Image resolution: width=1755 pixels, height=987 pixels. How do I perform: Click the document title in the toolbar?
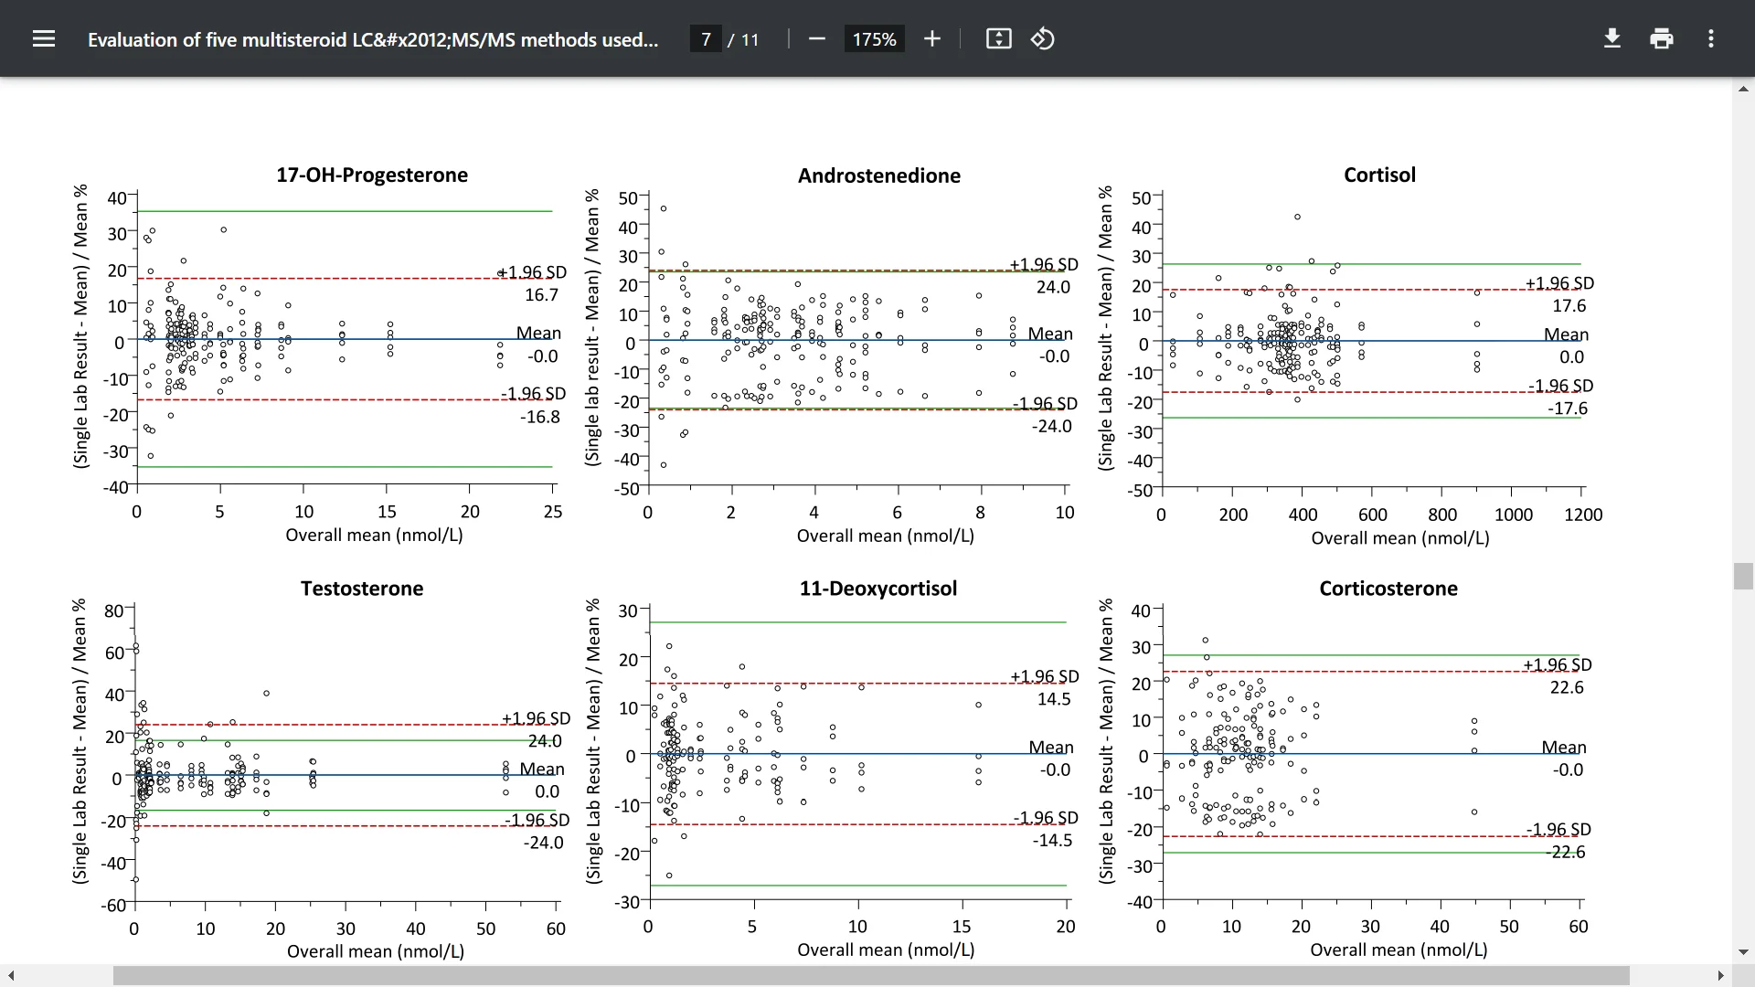[x=373, y=39]
